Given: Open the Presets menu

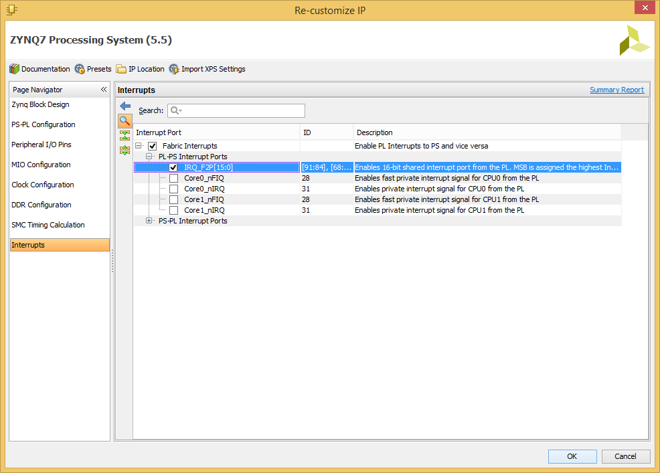Looking at the screenshot, I should click(x=93, y=69).
